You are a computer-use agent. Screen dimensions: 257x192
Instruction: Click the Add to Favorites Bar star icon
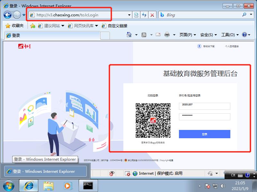(x=33, y=26)
